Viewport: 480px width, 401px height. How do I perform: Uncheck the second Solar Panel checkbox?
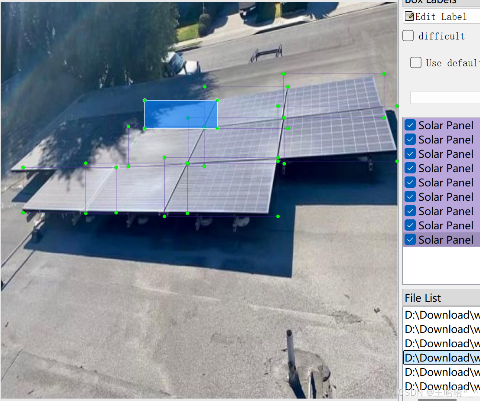410,140
